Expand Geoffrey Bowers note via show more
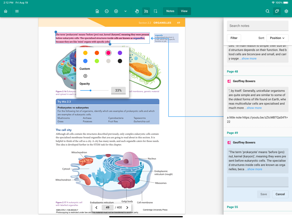292x219 pixels. pyautogui.click(x=254, y=169)
